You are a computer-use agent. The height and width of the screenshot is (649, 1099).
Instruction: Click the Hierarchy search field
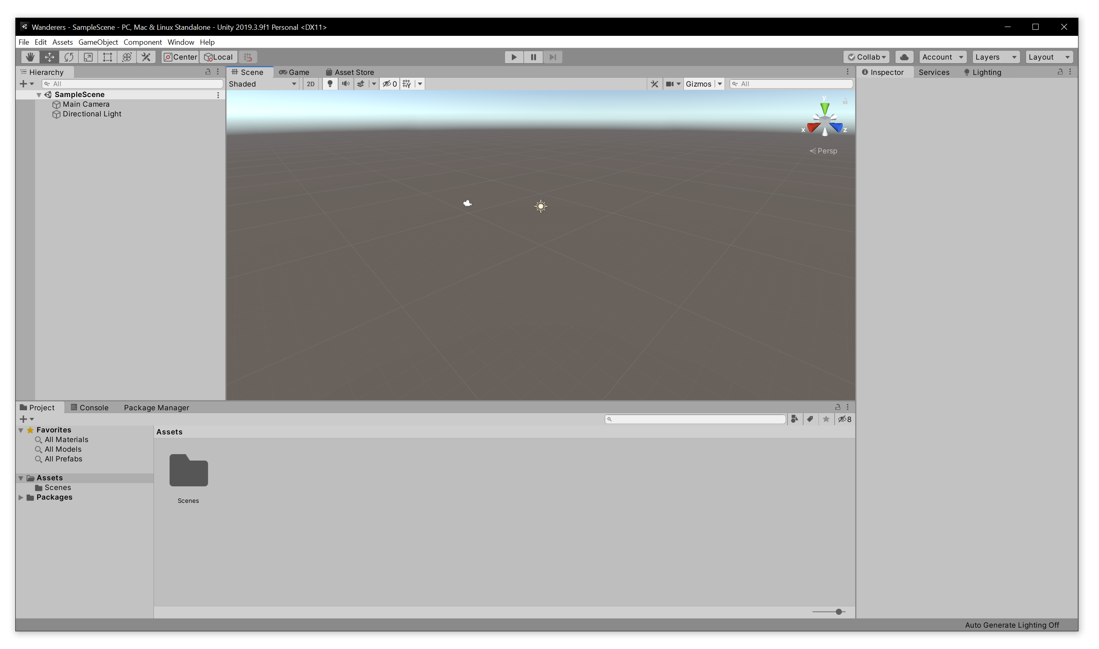click(x=133, y=84)
